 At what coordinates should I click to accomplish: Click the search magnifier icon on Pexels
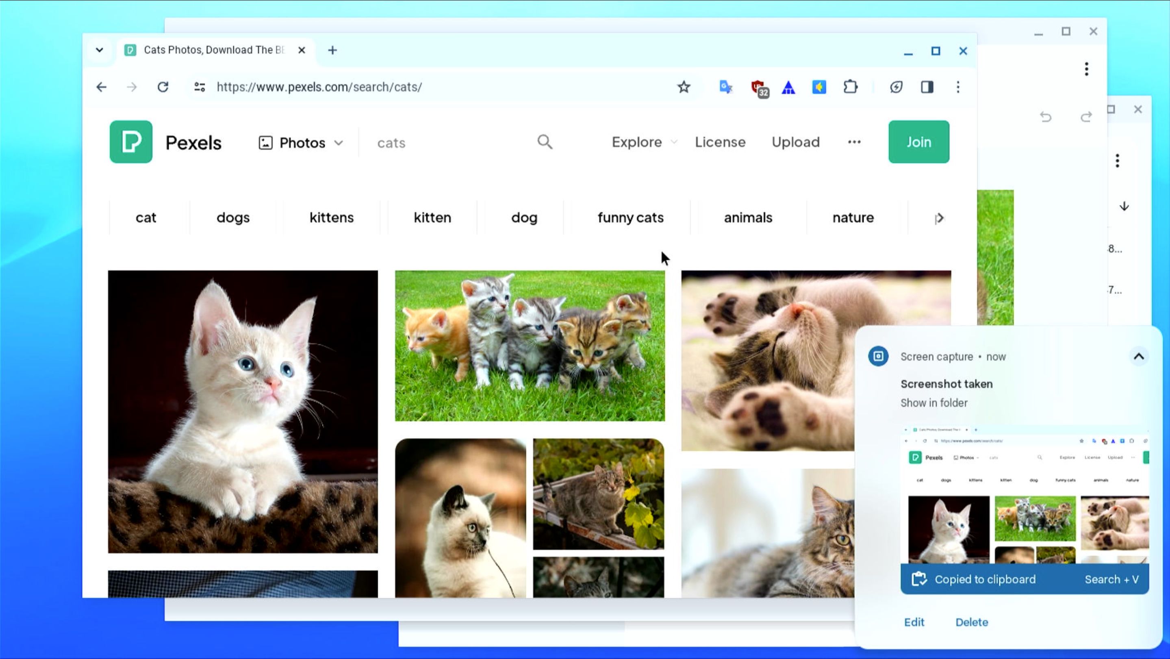tap(545, 142)
